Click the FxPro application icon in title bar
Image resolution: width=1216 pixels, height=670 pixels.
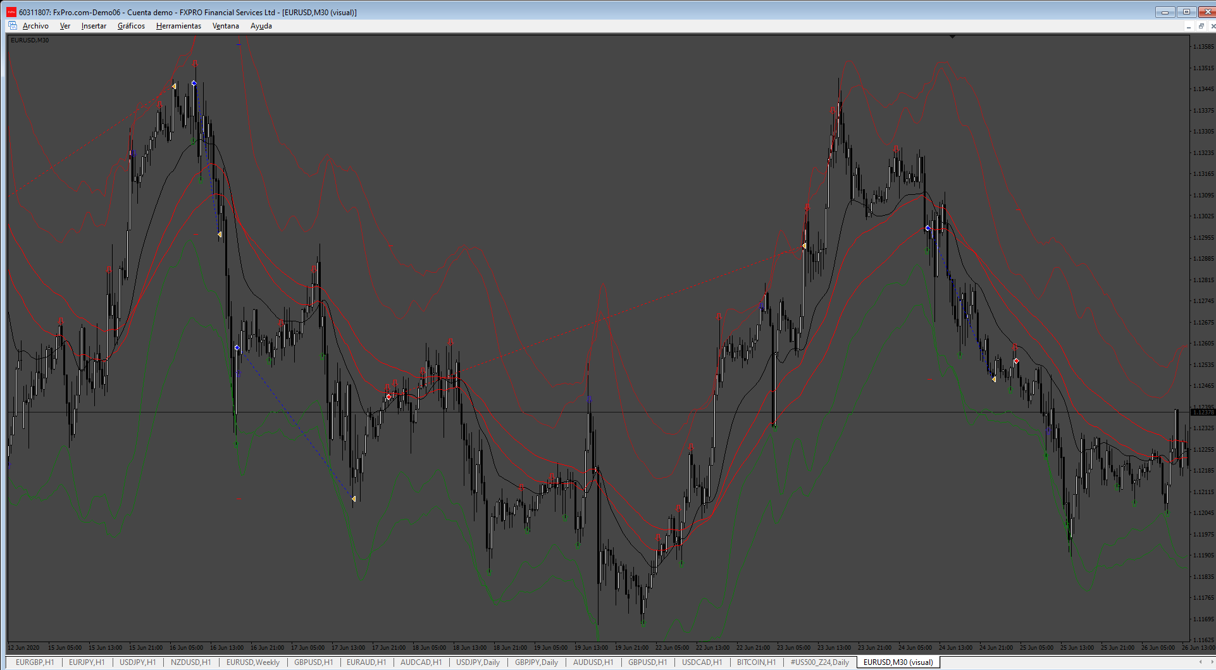(11, 12)
